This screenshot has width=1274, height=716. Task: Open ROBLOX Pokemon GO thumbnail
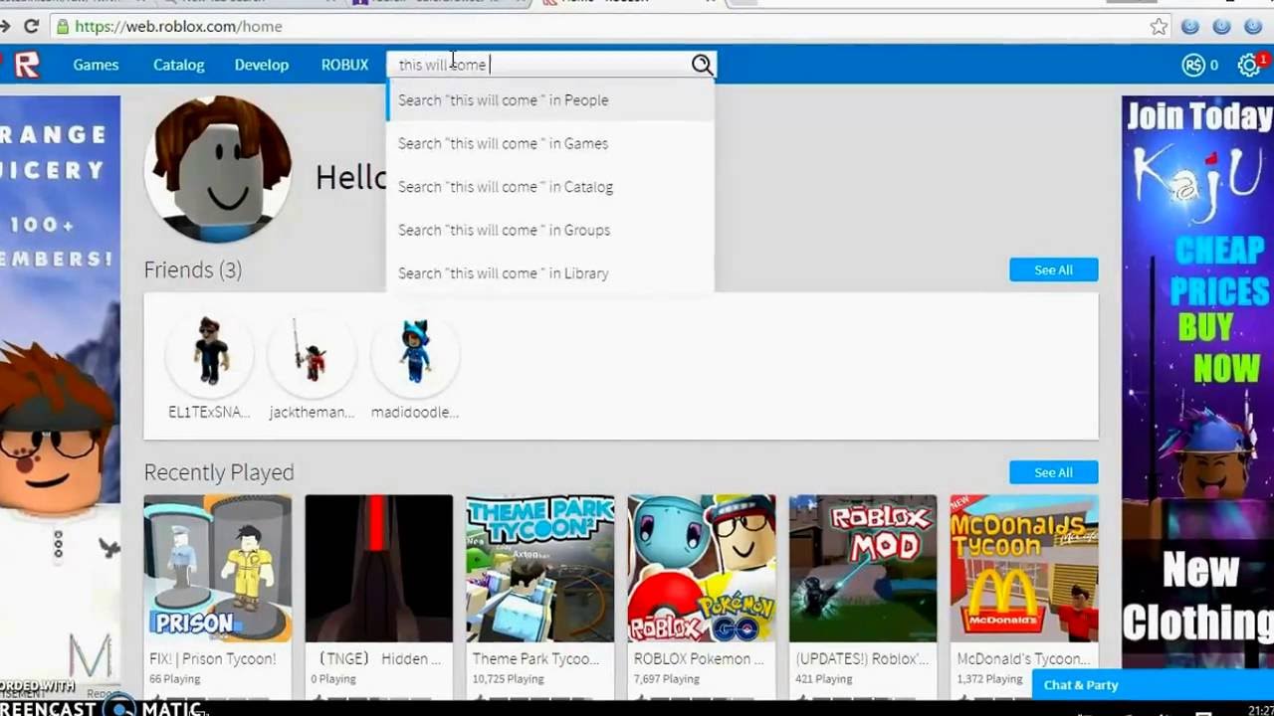[702, 569]
